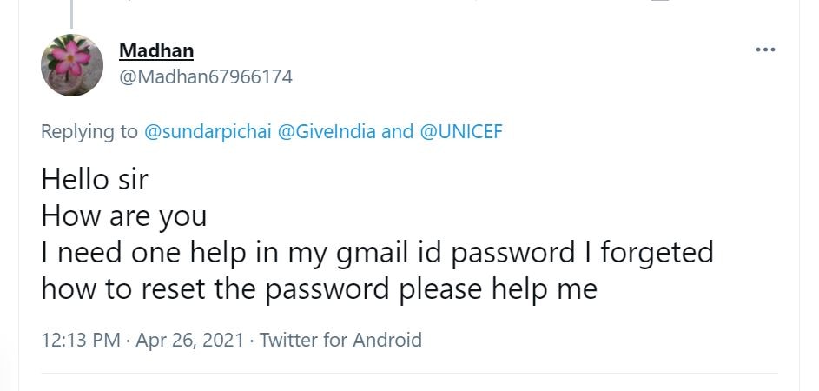
Task: Click the tweet line starting 'I need one help'
Action: click(x=377, y=252)
